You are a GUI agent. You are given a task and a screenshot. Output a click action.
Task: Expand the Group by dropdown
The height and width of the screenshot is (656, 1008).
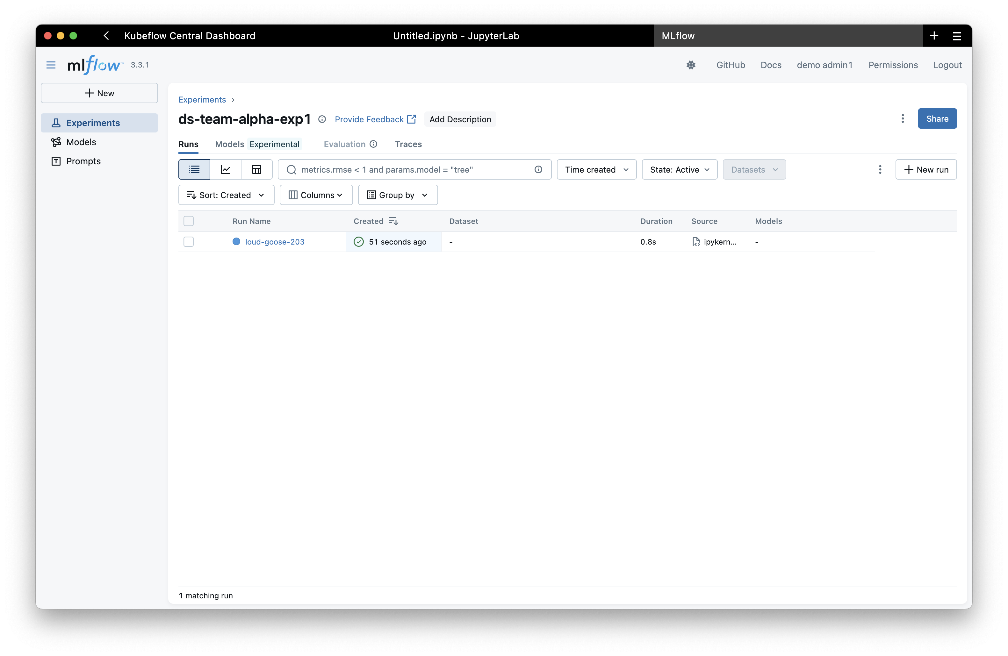pos(397,195)
